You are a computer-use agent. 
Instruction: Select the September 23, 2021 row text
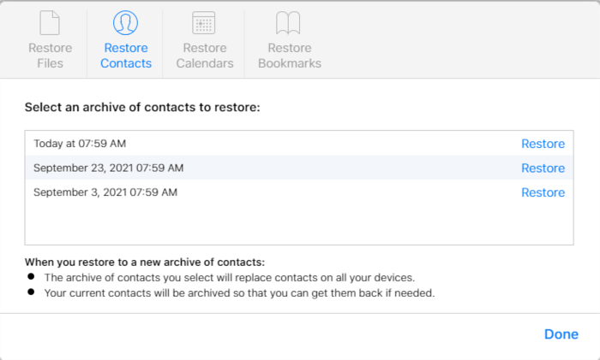pos(108,168)
